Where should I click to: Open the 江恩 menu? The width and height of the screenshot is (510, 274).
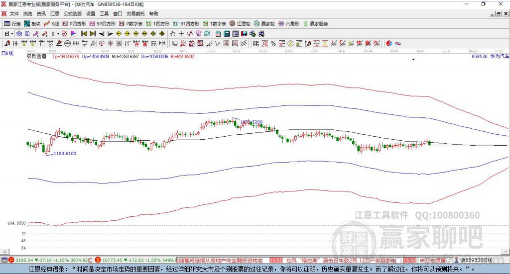point(55,13)
